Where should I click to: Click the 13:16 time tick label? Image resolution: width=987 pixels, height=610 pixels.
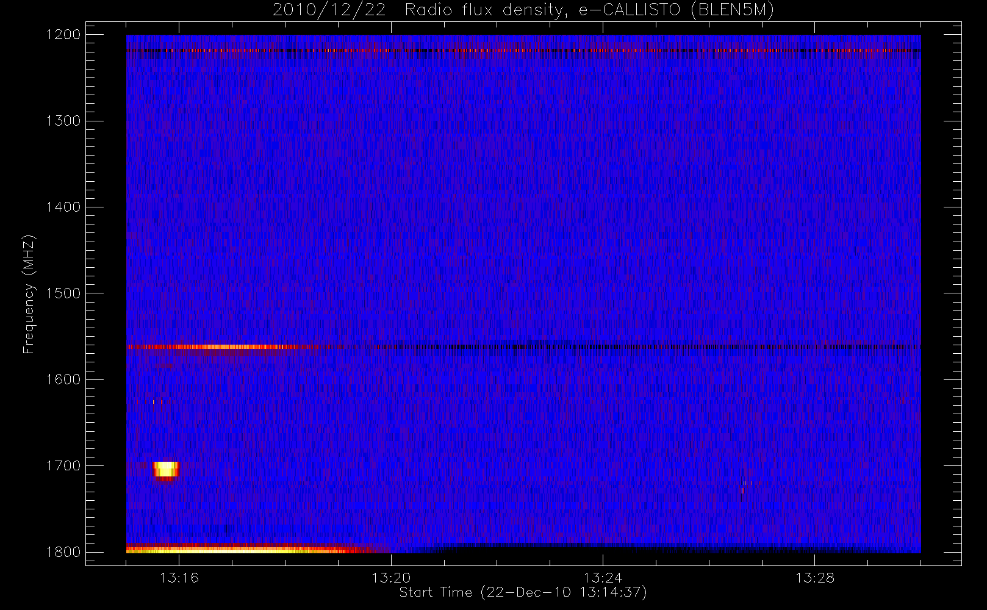pyautogui.click(x=179, y=578)
